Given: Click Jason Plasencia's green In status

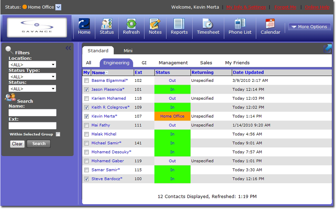Looking at the screenshot, I should point(172,89).
